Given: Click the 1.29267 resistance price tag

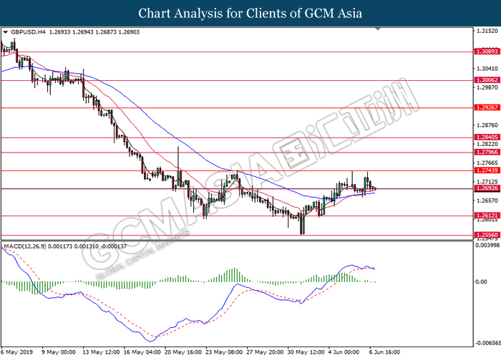Looking at the screenshot, I should point(487,107).
